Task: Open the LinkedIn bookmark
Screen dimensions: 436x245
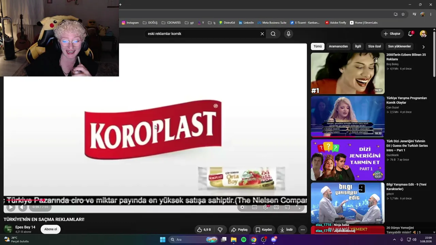Action: [246, 23]
